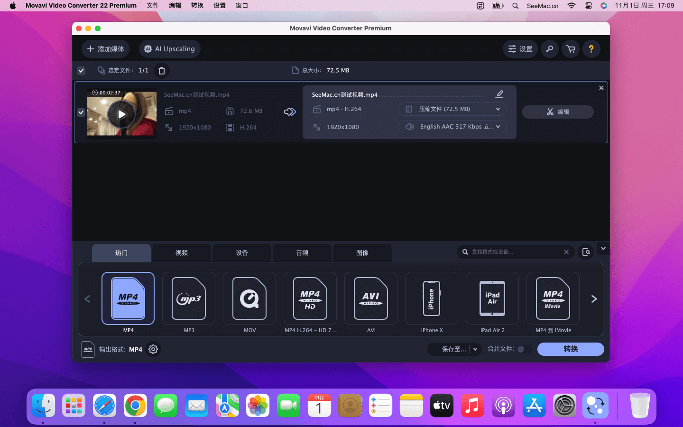Clear the format search field
683x427 pixels.
pyautogui.click(x=566, y=252)
